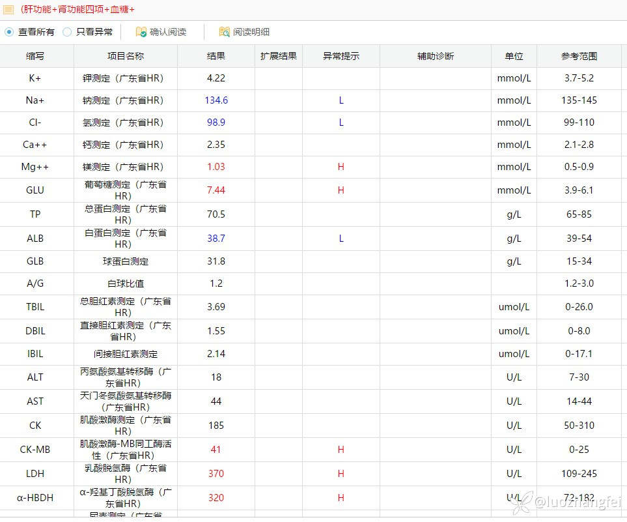
Task: Click the 参考范围 column header
Action: point(579,56)
